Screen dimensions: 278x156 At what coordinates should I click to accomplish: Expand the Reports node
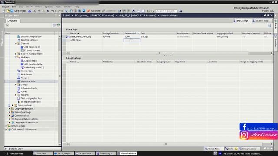[16, 95]
